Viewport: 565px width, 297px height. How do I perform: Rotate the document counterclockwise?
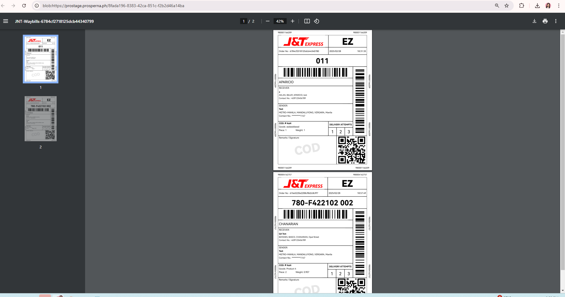tap(317, 21)
